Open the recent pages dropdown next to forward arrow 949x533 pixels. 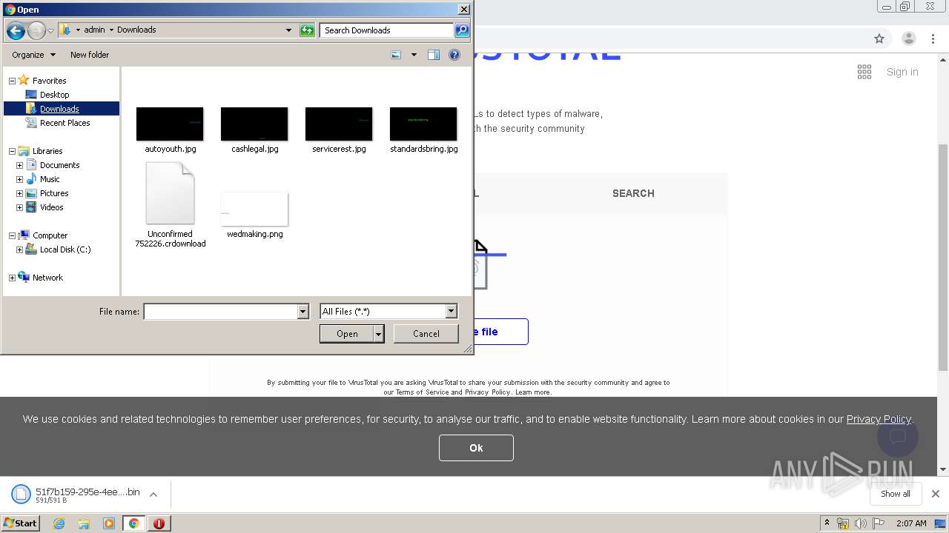pos(50,30)
